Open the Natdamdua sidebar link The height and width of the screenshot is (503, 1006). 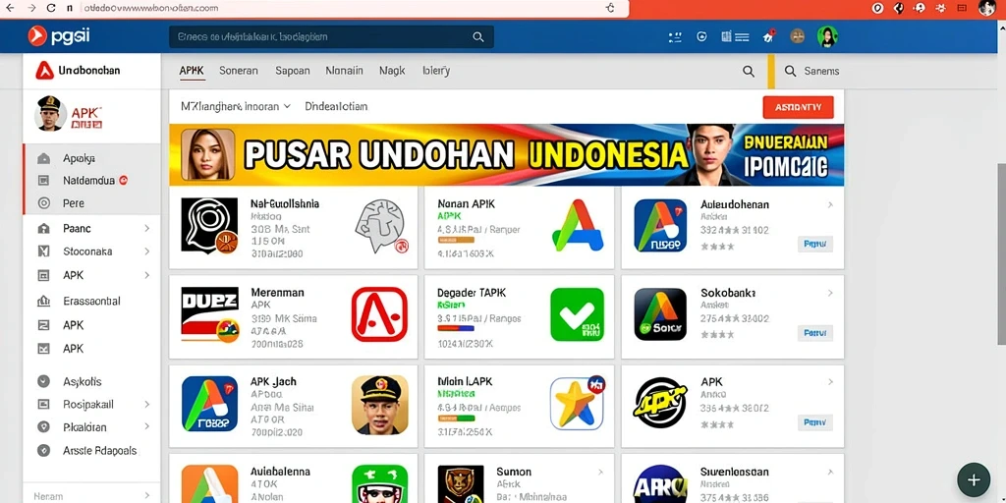[89, 181]
